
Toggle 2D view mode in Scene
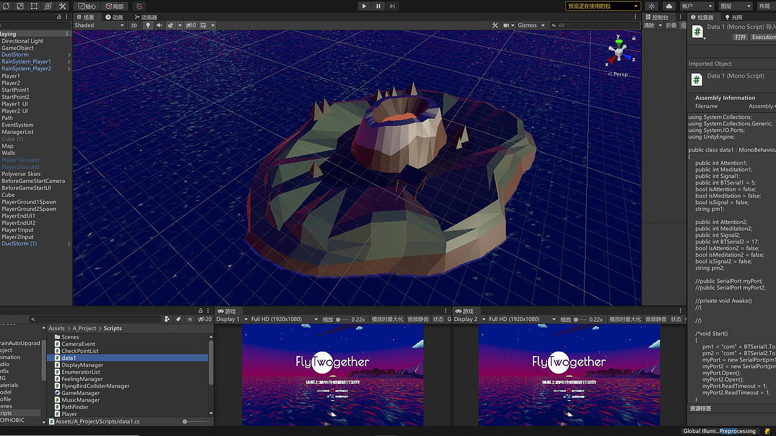[134, 25]
